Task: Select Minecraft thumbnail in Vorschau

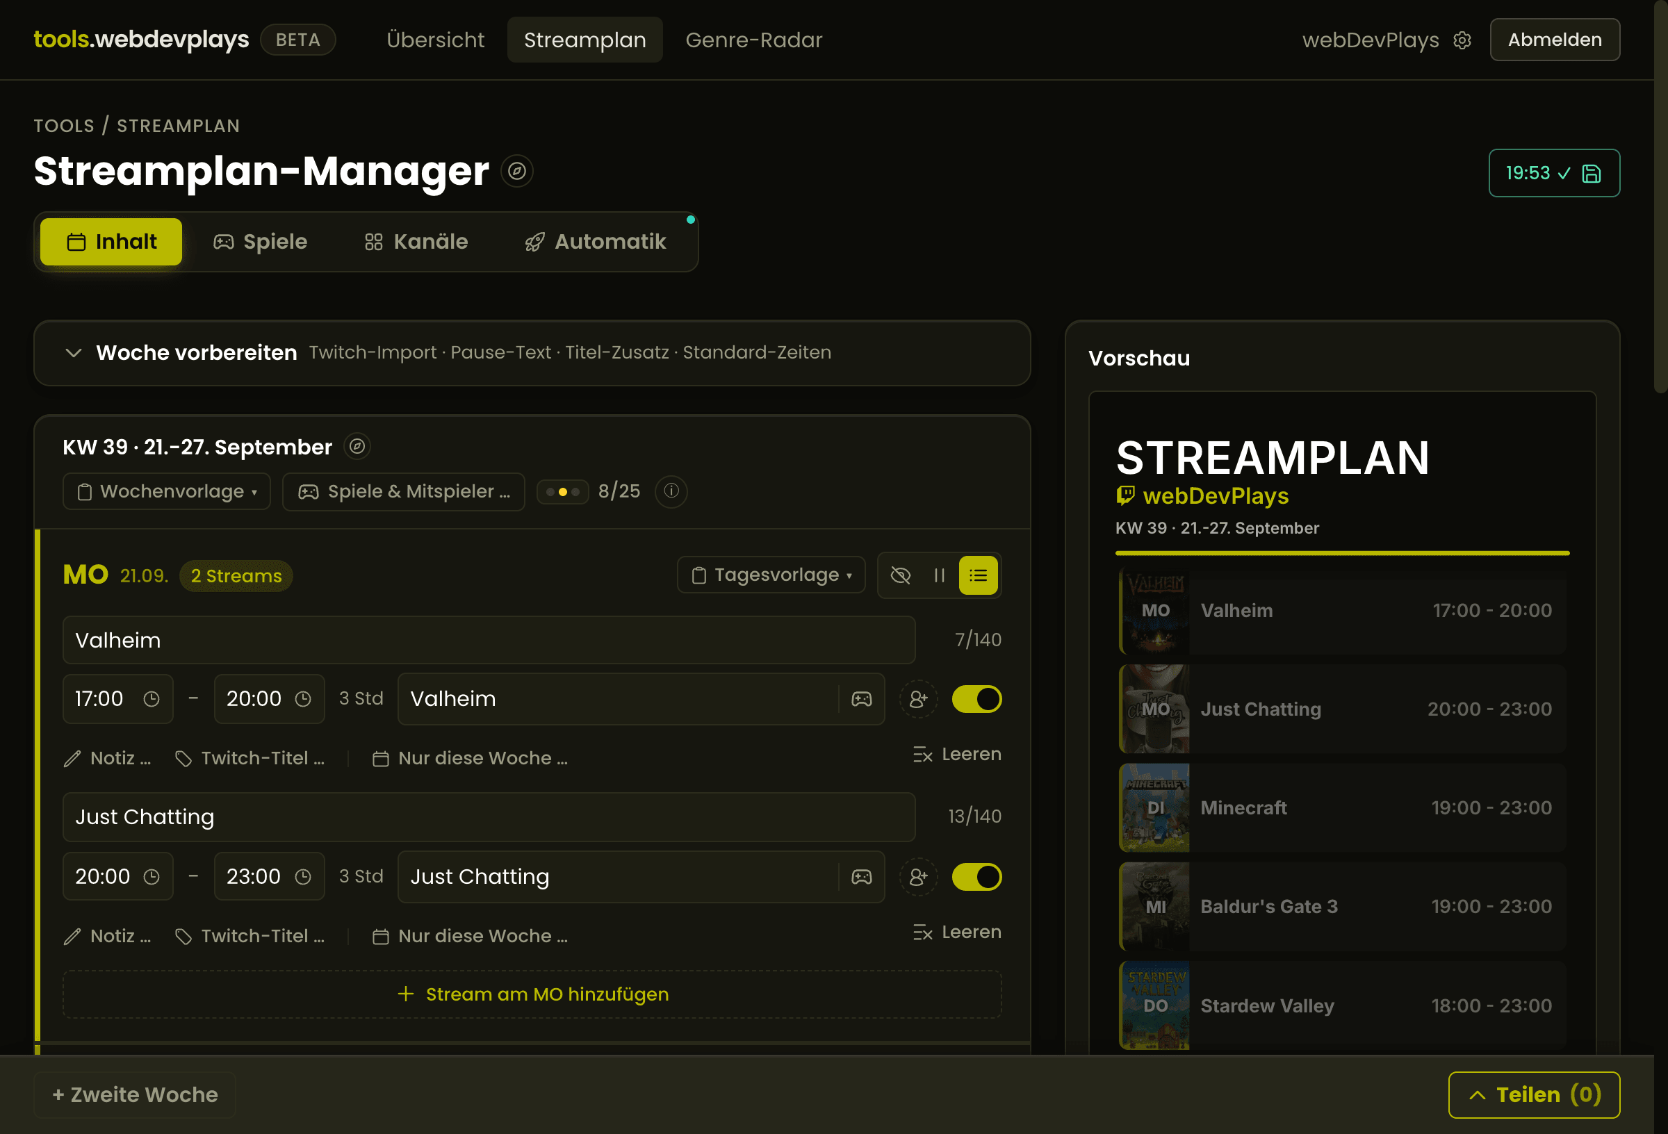Action: point(1154,808)
